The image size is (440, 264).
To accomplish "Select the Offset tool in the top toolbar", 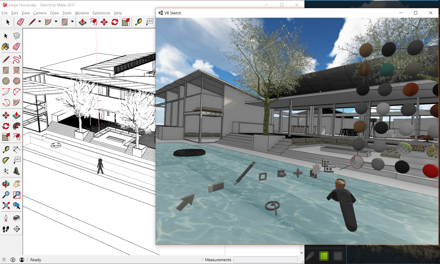I will [x=126, y=22].
